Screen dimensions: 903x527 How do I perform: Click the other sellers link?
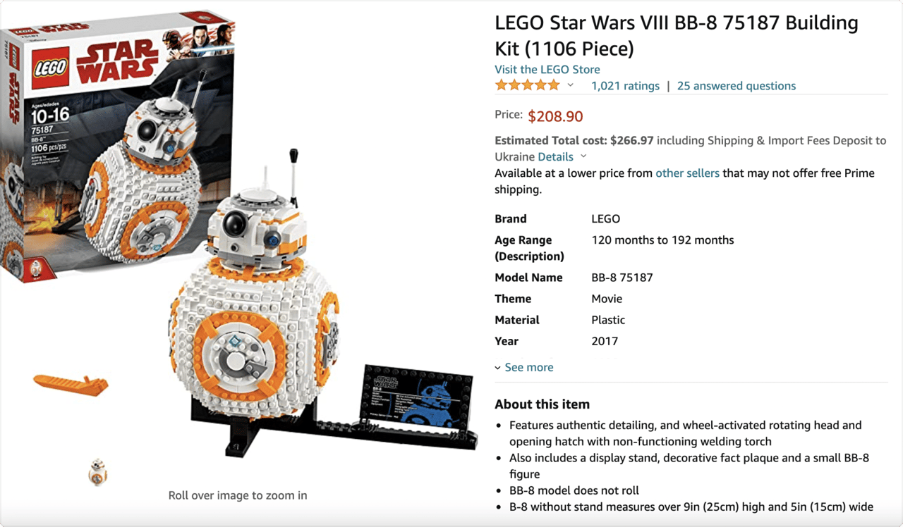(687, 173)
